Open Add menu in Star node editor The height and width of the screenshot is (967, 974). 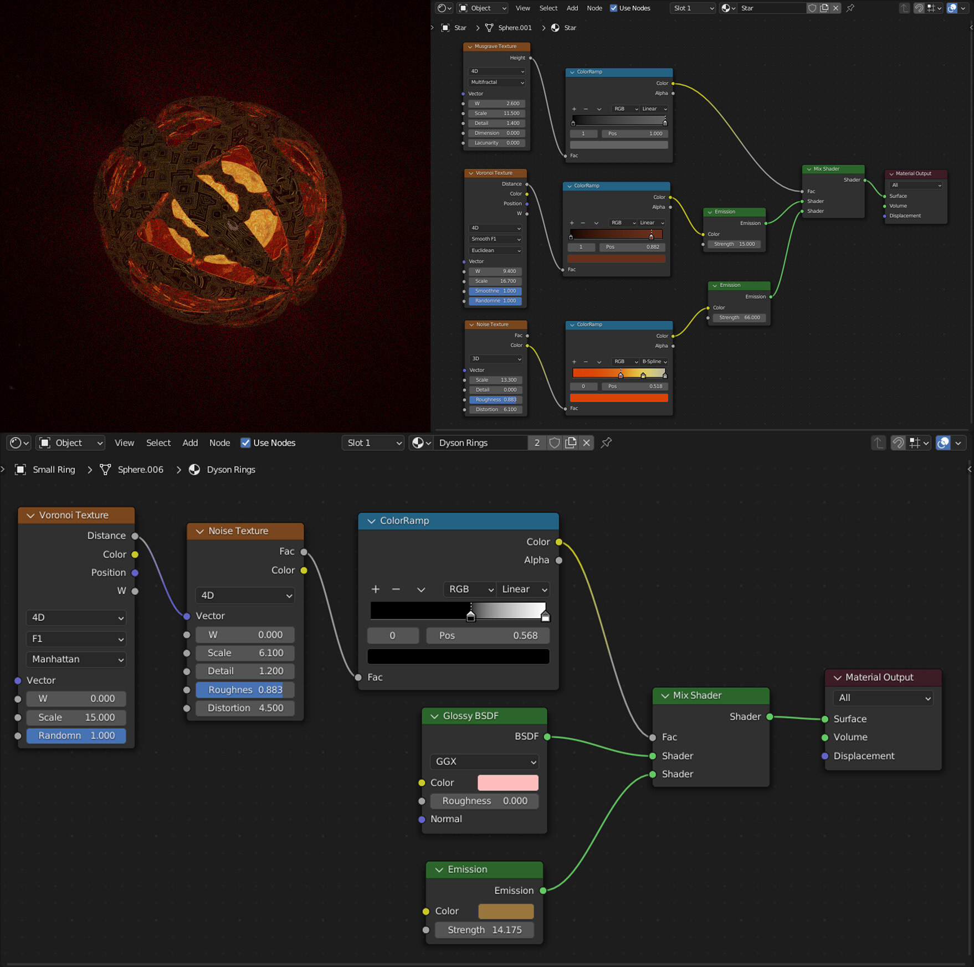(x=572, y=8)
